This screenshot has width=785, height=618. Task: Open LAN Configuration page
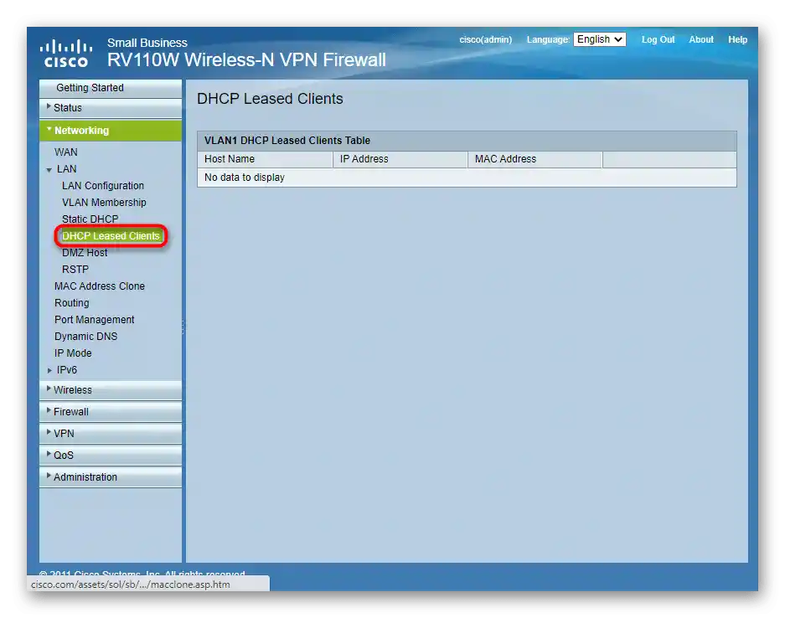tap(103, 186)
